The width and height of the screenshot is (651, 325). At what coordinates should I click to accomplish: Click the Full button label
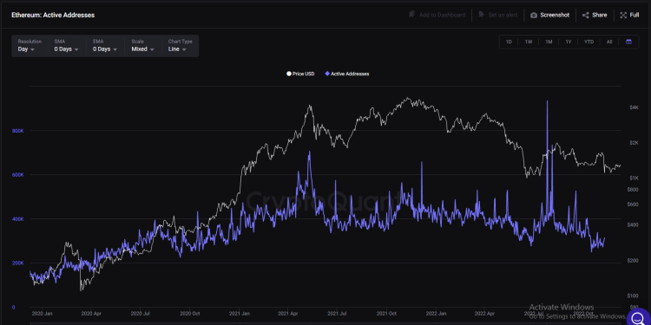coord(635,15)
